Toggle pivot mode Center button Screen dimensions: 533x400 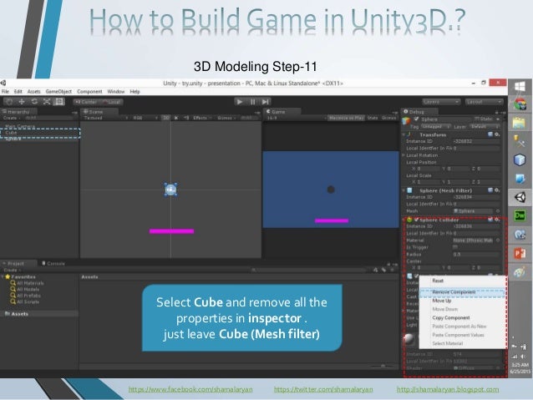coord(86,102)
